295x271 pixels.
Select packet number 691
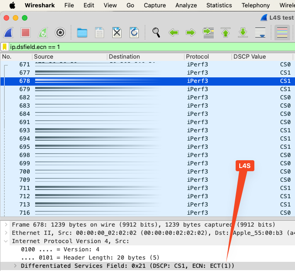tap(147, 122)
